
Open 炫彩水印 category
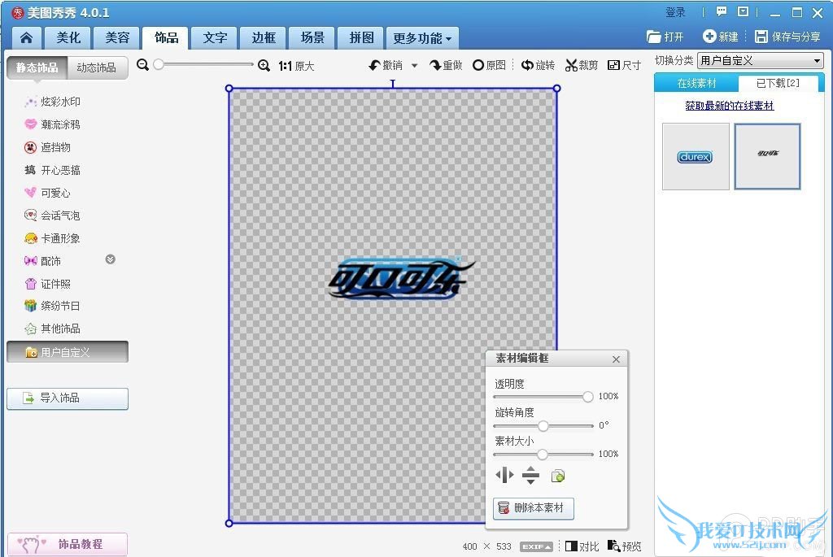pos(53,102)
